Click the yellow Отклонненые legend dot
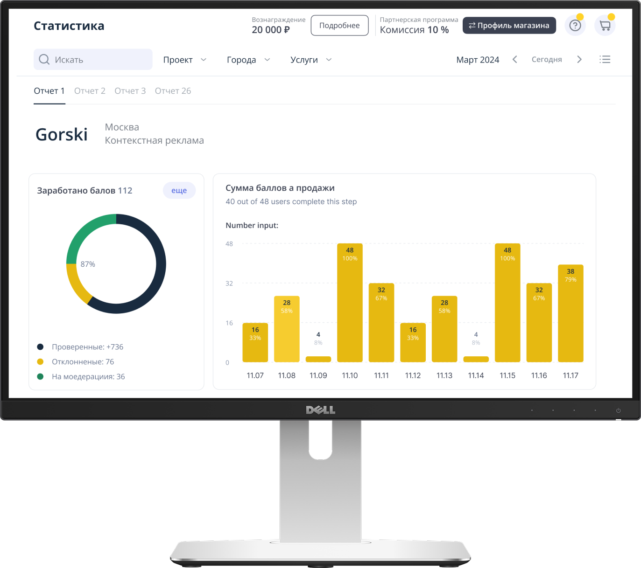 pos(40,362)
